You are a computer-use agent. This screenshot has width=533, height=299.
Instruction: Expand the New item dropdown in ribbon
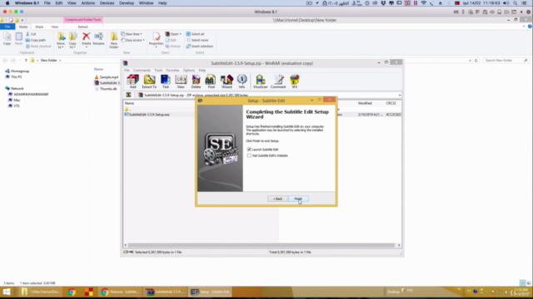click(132, 34)
